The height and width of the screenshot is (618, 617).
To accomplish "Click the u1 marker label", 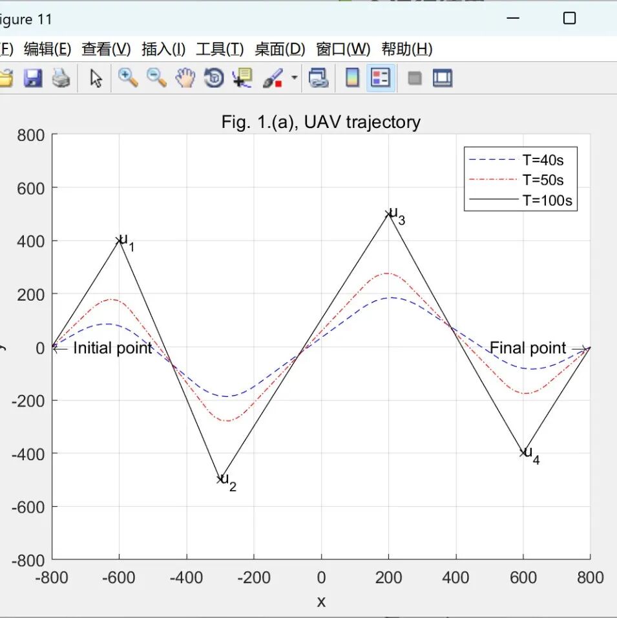I will point(127,241).
